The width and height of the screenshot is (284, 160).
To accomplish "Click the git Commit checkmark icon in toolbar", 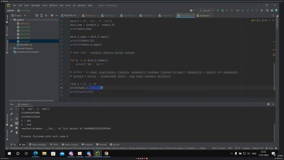I will [x=248, y=11].
